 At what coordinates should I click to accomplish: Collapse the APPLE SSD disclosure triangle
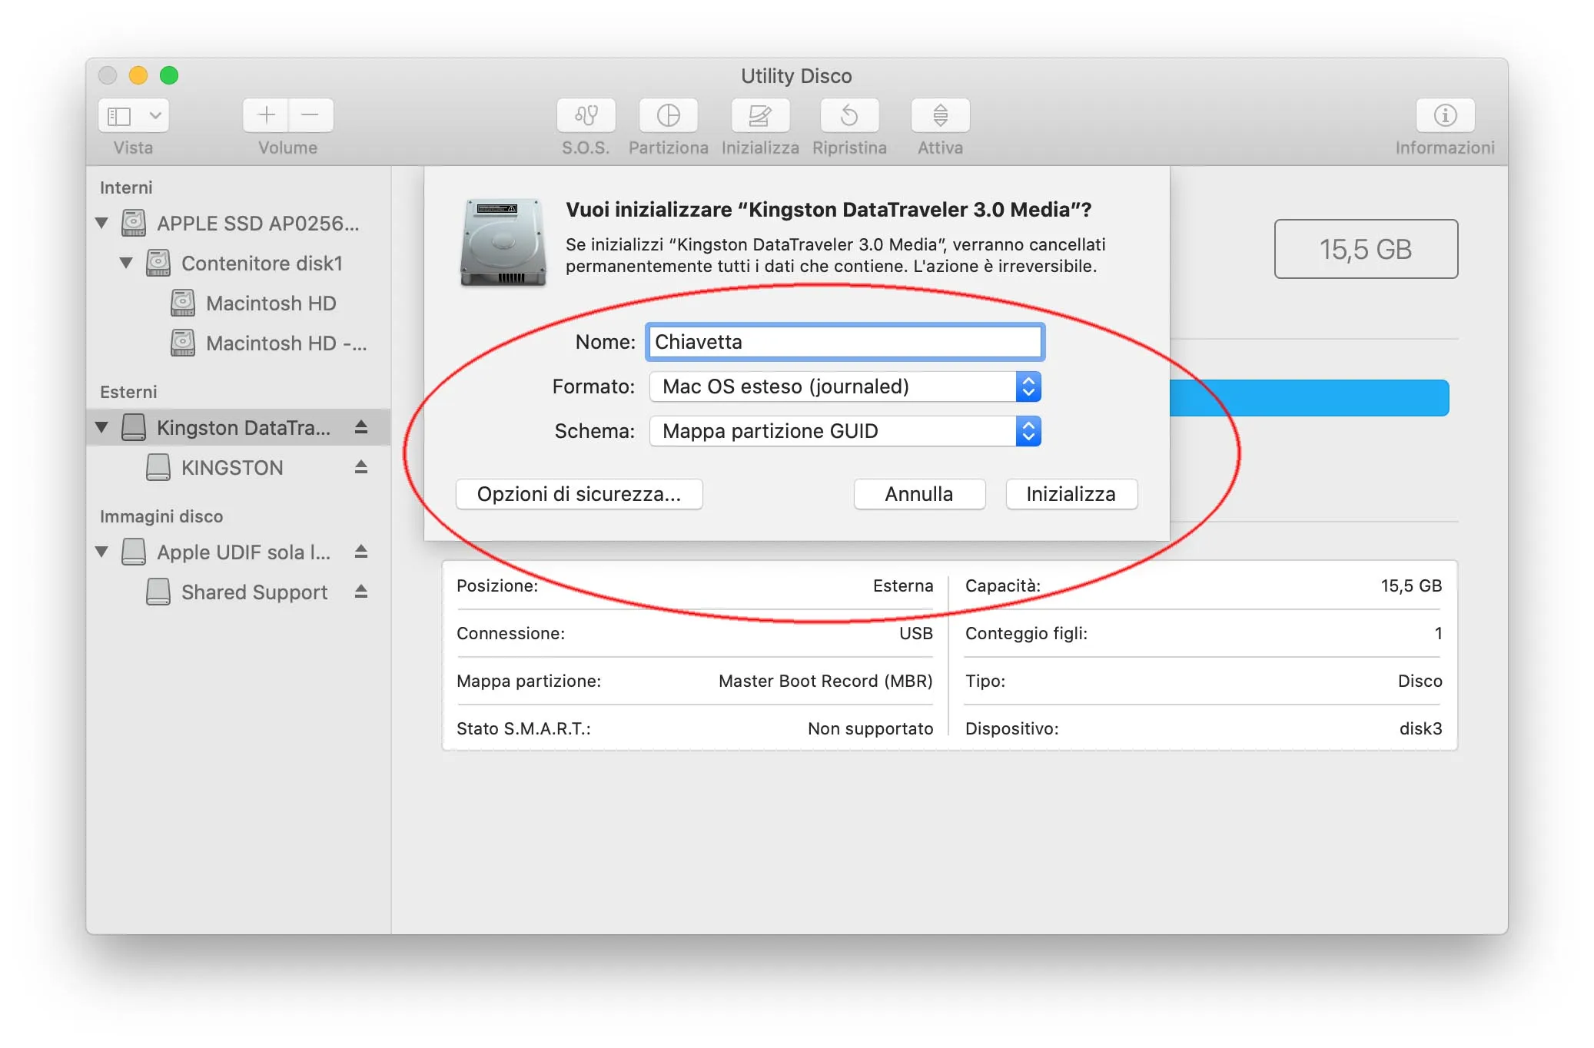pyautogui.click(x=102, y=223)
